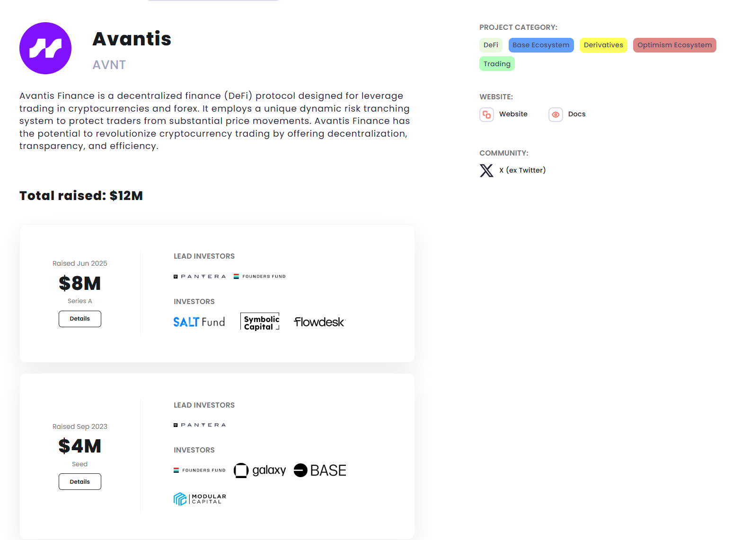Click the Flowdesk investor logo
741x540 pixels.
319,322
